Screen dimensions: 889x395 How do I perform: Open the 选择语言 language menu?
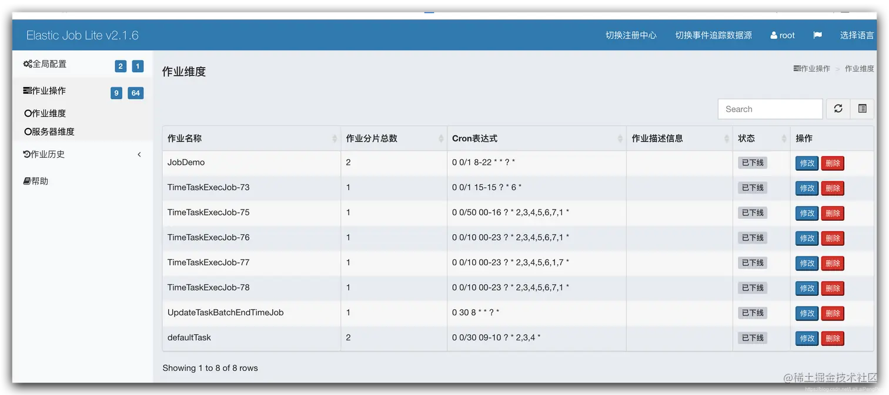click(x=857, y=35)
